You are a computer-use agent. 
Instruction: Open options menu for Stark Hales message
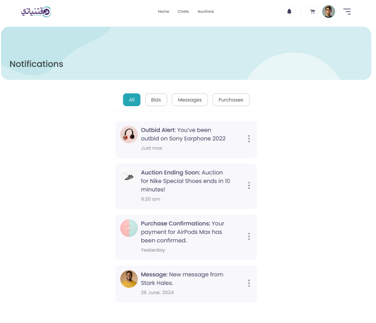[249, 283]
